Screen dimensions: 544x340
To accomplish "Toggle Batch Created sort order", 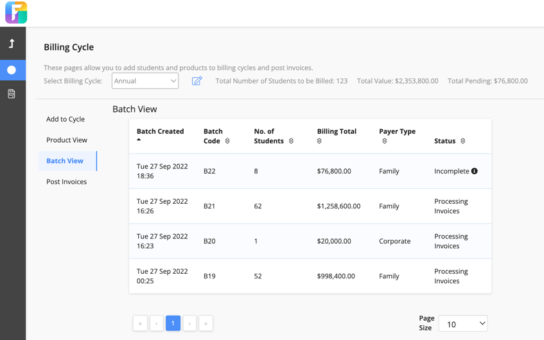I will click(139, 139).
